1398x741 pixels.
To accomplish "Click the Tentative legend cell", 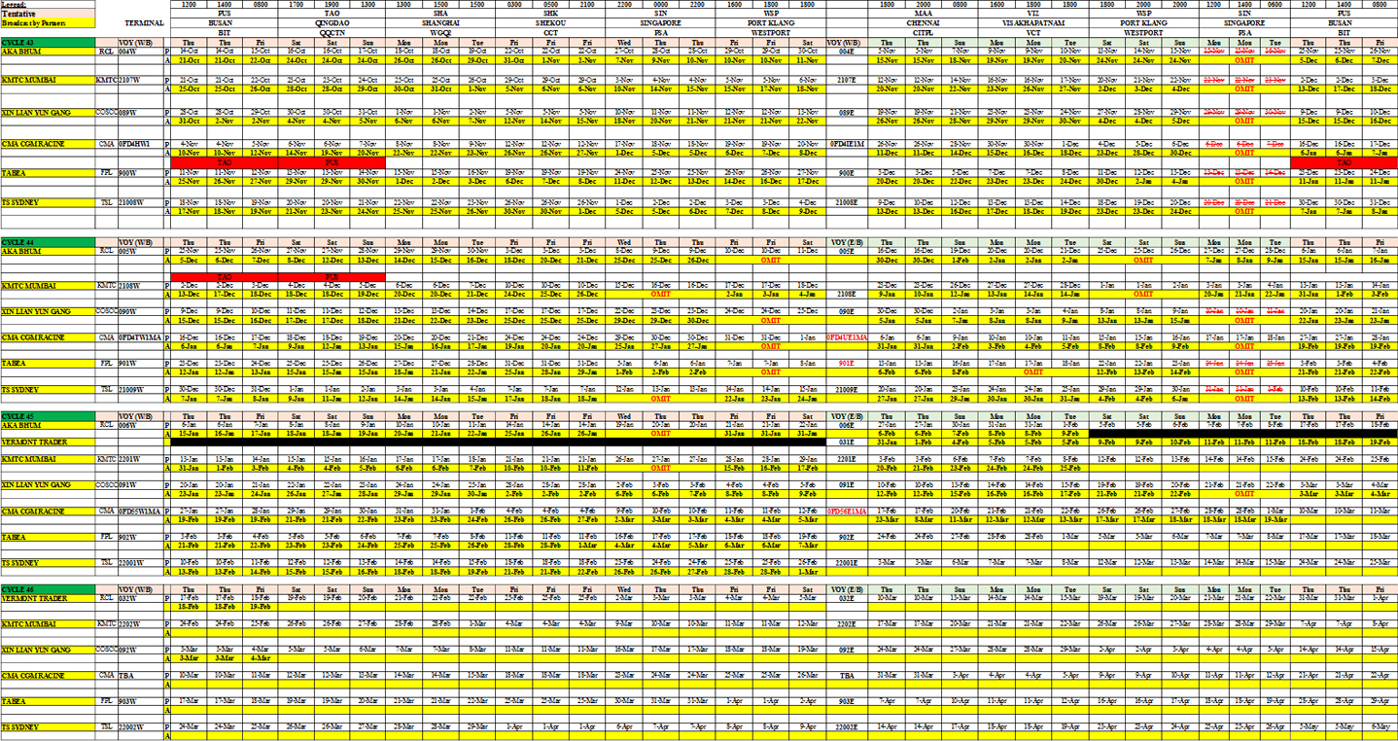I will (48, 15).
